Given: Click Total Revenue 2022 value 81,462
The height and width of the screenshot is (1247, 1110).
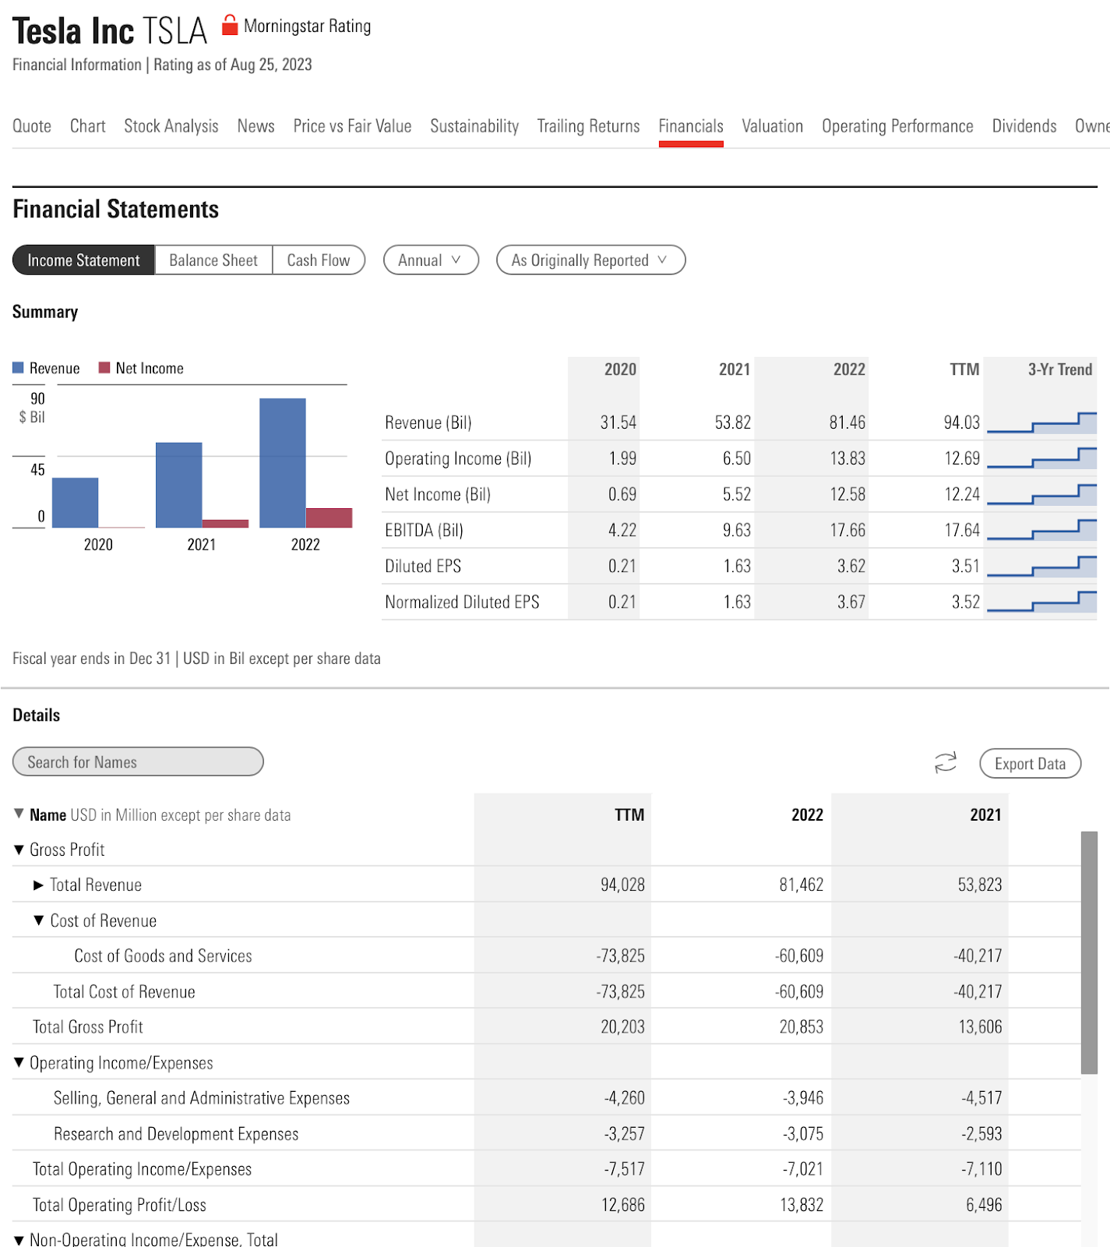Looking at the screenshot, I should point(801,885).
